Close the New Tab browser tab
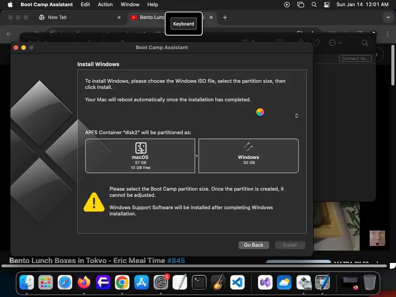 coord(119,17)
